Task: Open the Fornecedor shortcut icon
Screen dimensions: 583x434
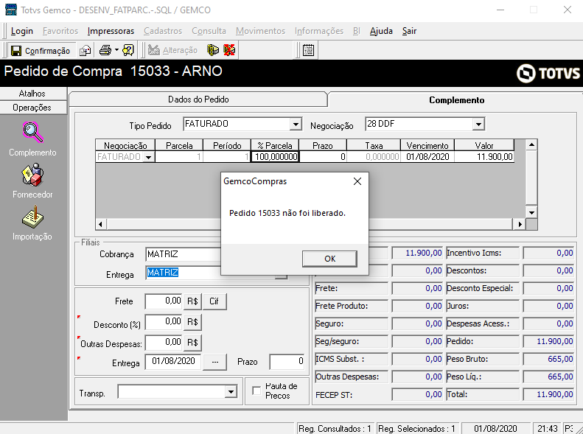Action: coord(32,175)
